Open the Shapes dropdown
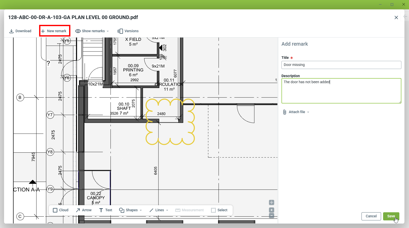Image resolution: width=409 pixels, height=228 pixels. tap(130, 210)
